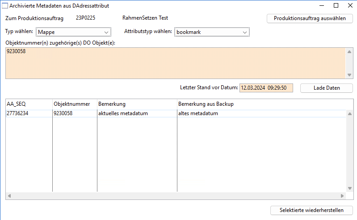Viewport: 357px width, 220px height.
Task: Click the Lade Daten button
Action: (x=326, y=88)
